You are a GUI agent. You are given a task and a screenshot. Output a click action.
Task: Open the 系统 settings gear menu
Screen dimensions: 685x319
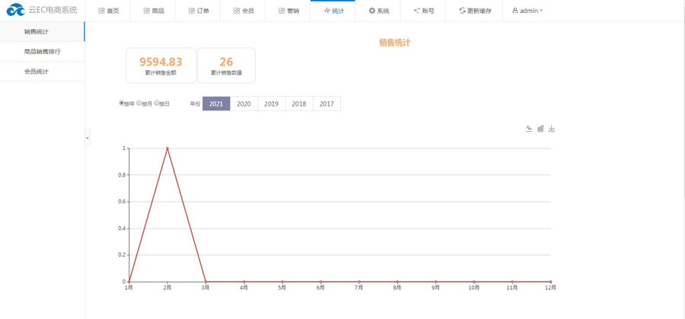pos(378,11)
